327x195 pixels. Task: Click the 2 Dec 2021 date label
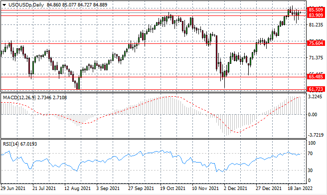(x=235, y=189)
